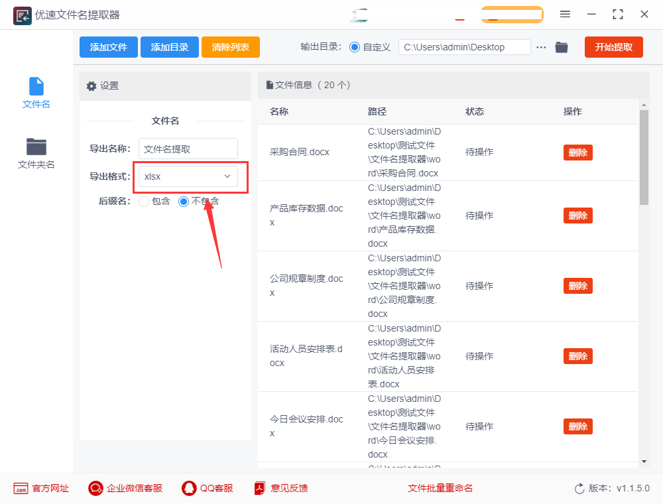Image resolution: width=663 pixels, height=504 pixels.
Task: Delete 采购合同.docx row
Action: 578,153
